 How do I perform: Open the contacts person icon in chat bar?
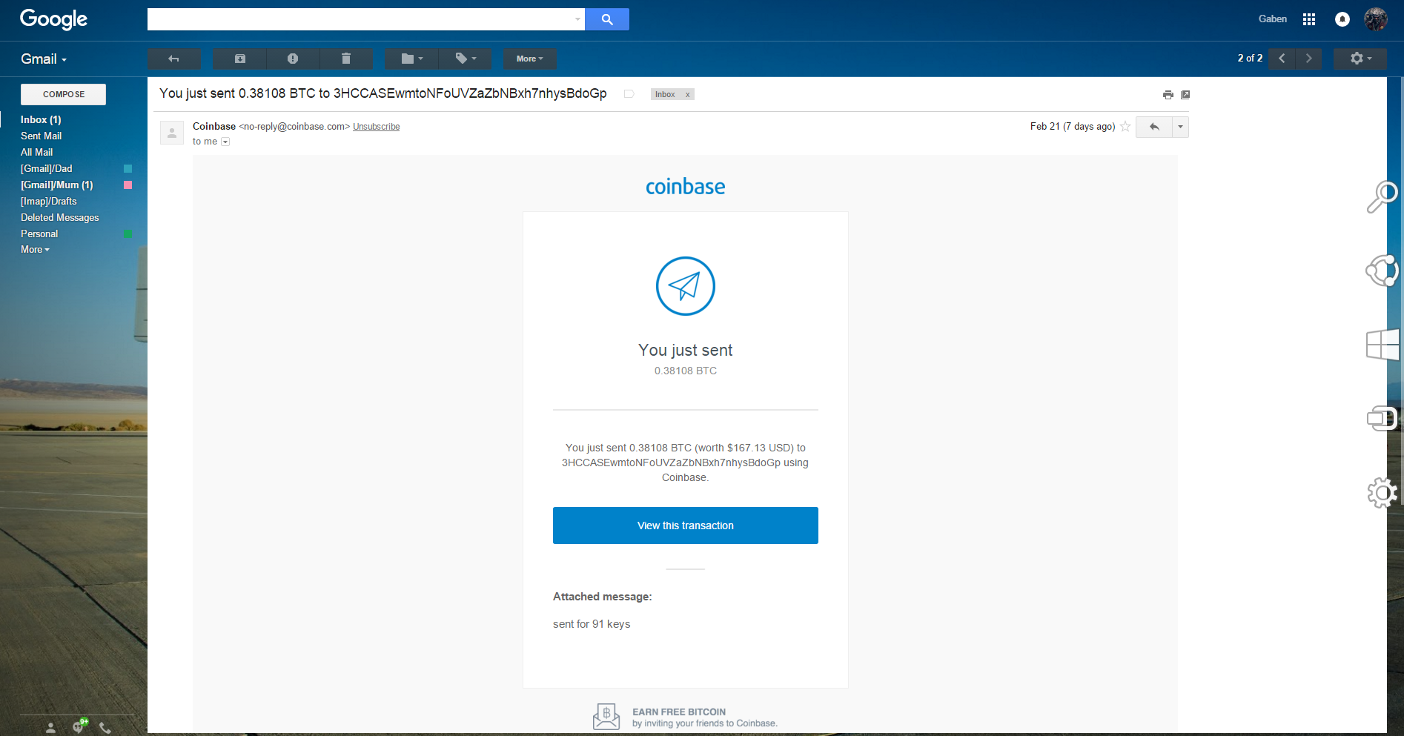click(x=50, y=727)
